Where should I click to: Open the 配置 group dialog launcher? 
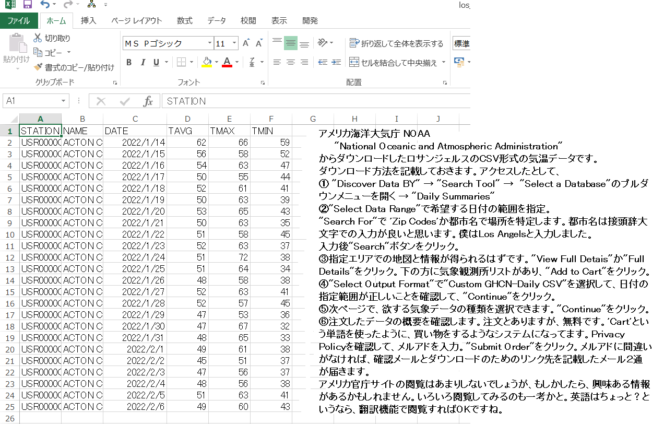point(445,83)
